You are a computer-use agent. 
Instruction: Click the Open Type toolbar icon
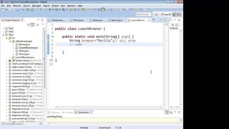point(83,10)
